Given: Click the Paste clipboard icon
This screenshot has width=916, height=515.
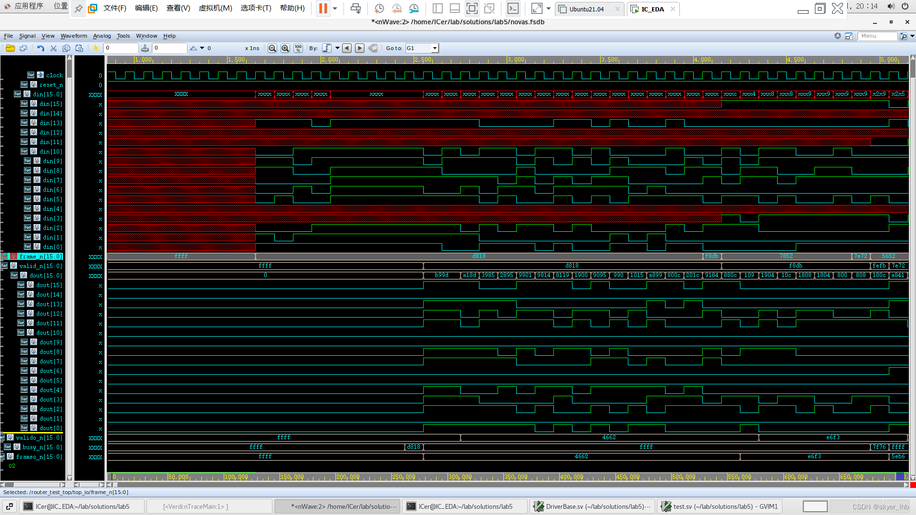Looking at the screenshot, I should (79, 48).
